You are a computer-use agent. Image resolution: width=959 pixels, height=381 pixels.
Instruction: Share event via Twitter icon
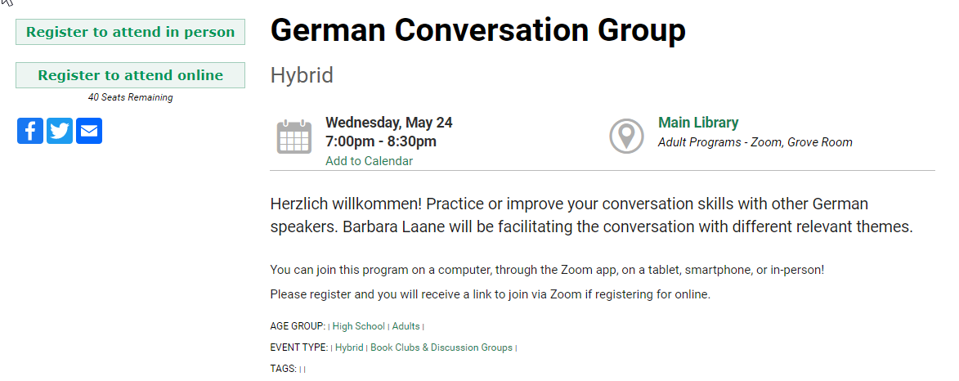pos(60,131)
